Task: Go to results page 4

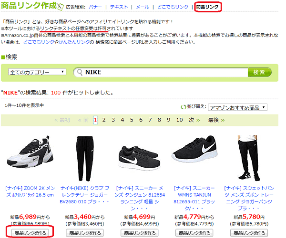Action: click(x=122, y=120)
